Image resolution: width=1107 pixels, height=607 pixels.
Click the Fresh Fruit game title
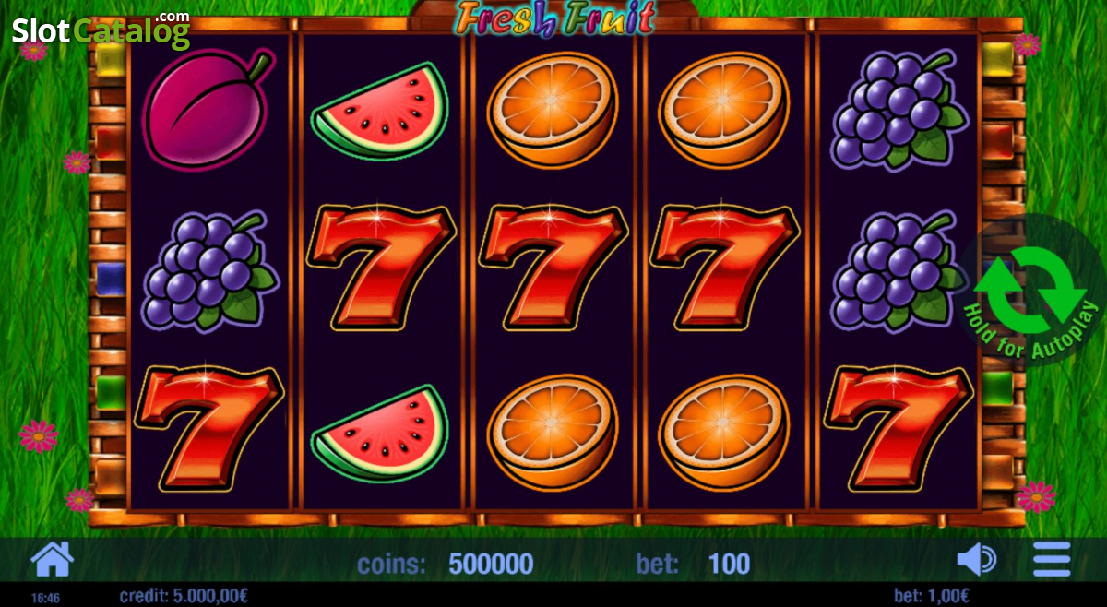tap(555, 18)
